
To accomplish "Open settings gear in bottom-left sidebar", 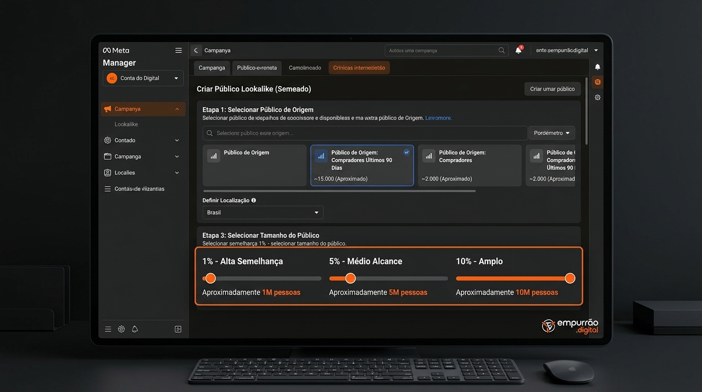I will (x=121, y=329).
